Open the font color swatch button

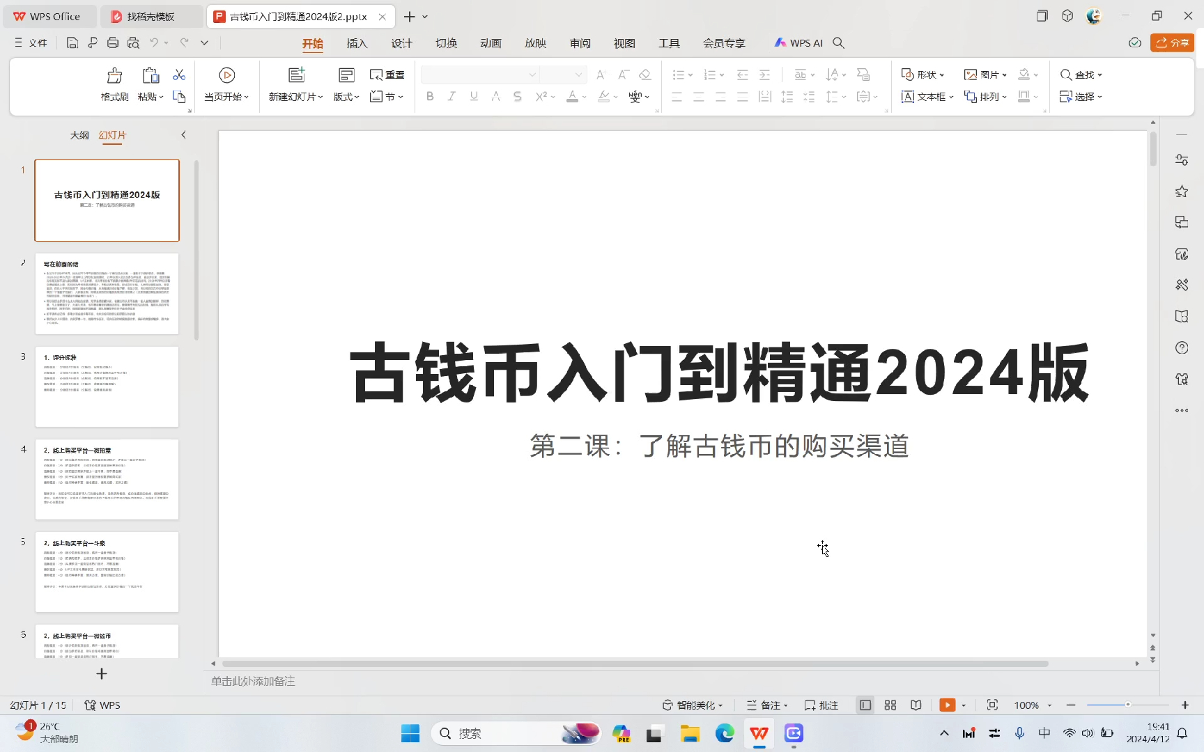pos(572,97)
